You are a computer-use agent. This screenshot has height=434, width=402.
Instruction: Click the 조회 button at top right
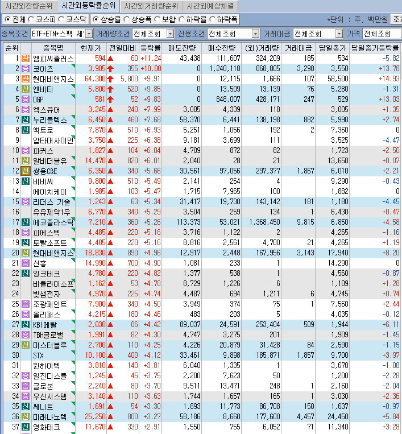pyautogui.click(x=396, y=19)
